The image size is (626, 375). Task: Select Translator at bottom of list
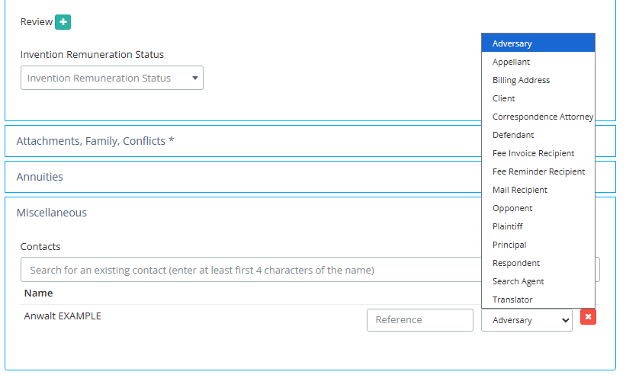coord(512,300)
